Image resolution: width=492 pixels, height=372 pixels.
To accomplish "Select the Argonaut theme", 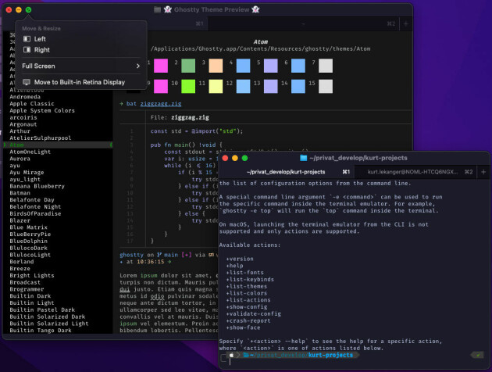I will tap(23, 124).
